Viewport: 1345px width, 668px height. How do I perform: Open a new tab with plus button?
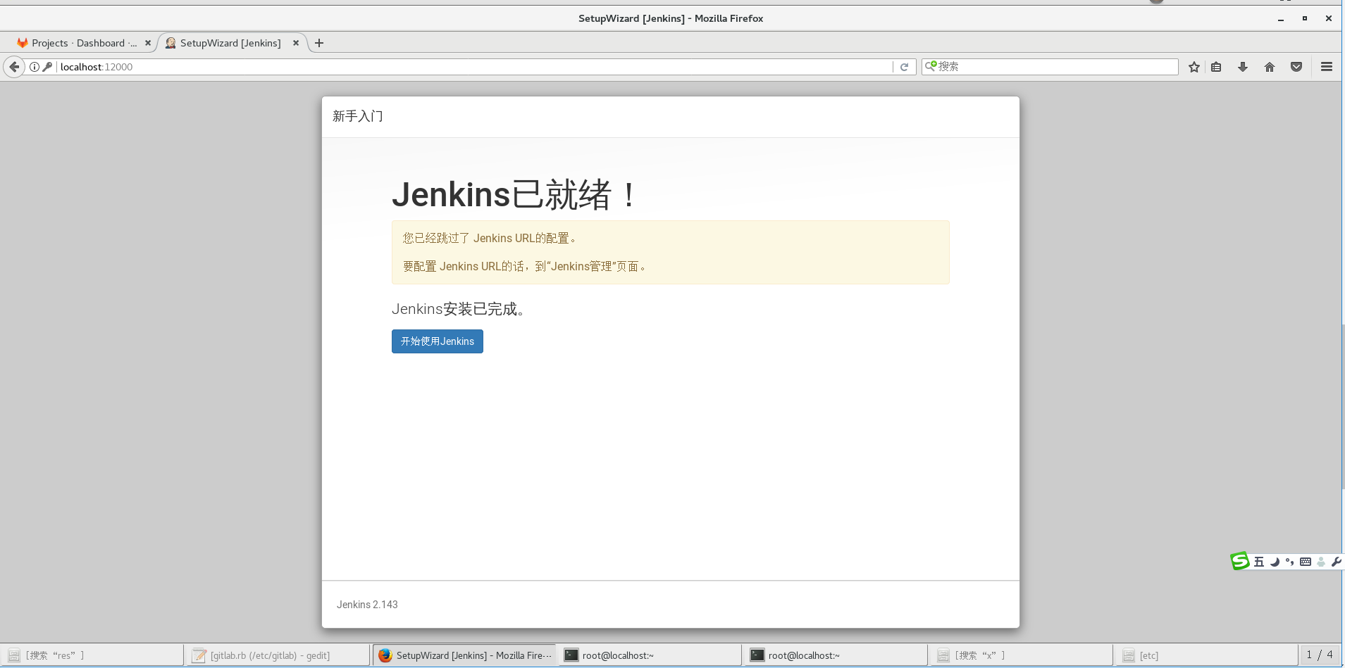click(319, 43)
